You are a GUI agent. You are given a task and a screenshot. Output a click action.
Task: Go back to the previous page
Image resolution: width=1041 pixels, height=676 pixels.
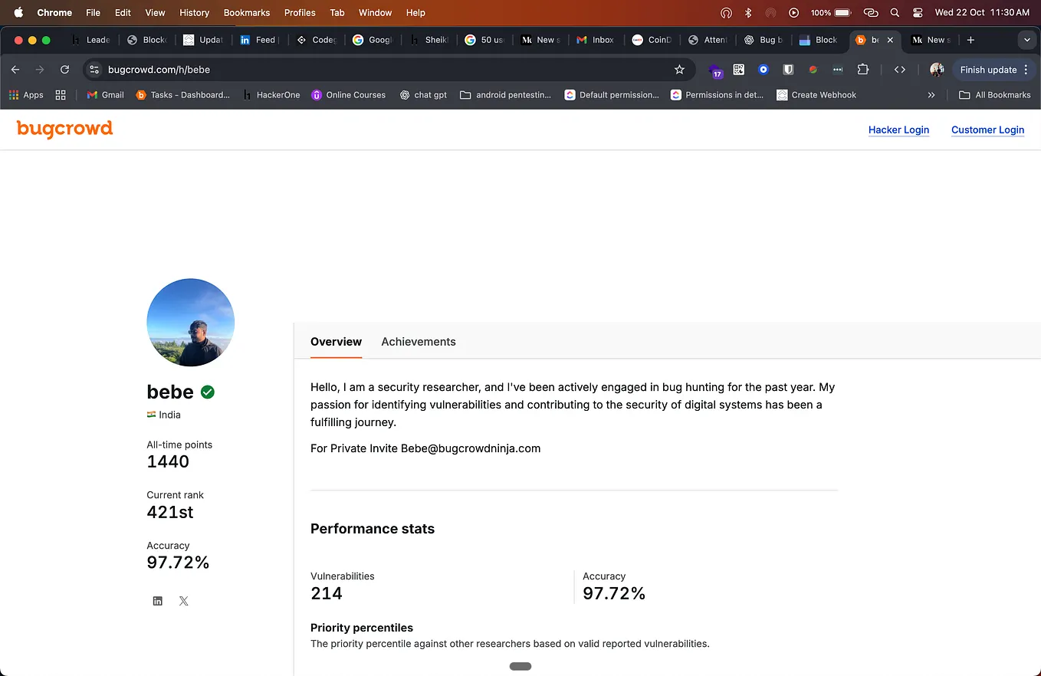[x=15, y=70]
